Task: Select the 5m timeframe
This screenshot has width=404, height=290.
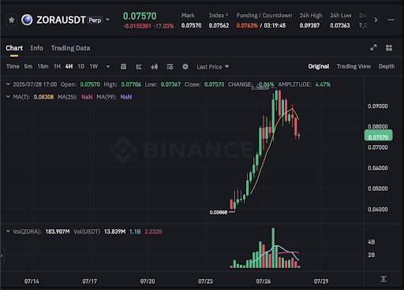Action: pyautogui.click(x=28, y=66)
